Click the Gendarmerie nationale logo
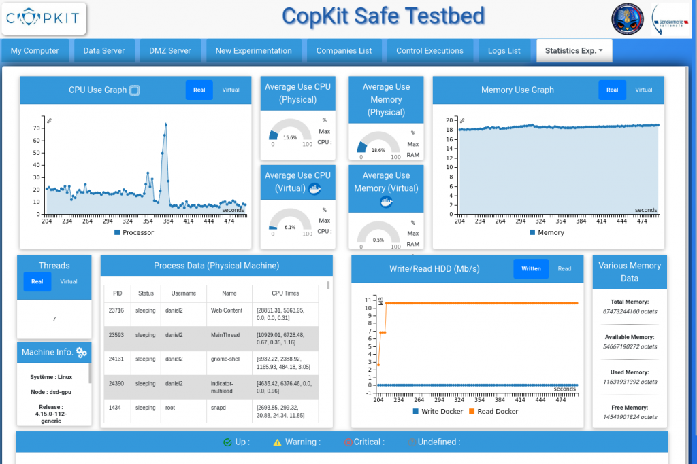This screenshot has width=697, height=464. (x=670, y=20)
